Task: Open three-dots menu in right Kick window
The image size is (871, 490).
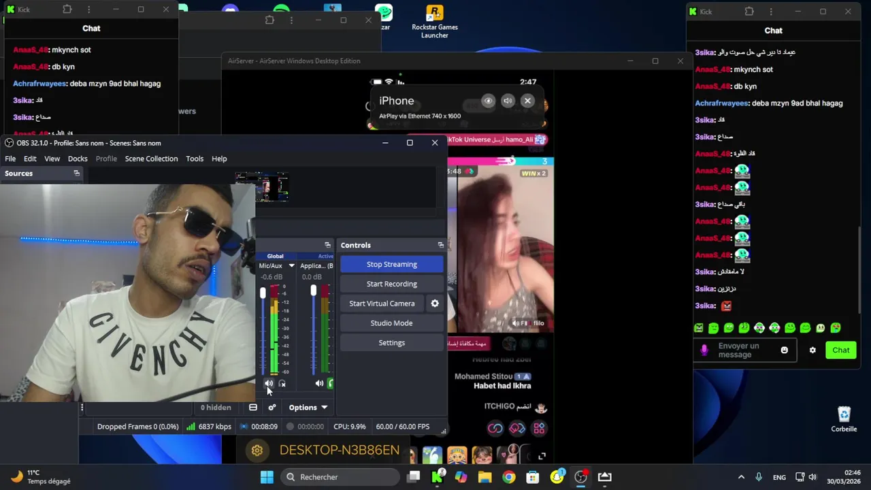Action: click(771, 11)
